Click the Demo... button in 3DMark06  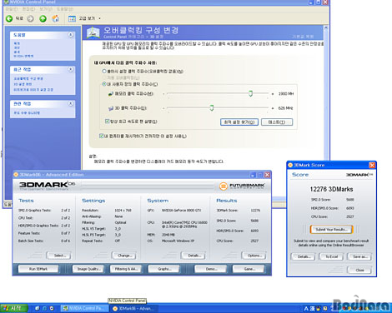211,269
